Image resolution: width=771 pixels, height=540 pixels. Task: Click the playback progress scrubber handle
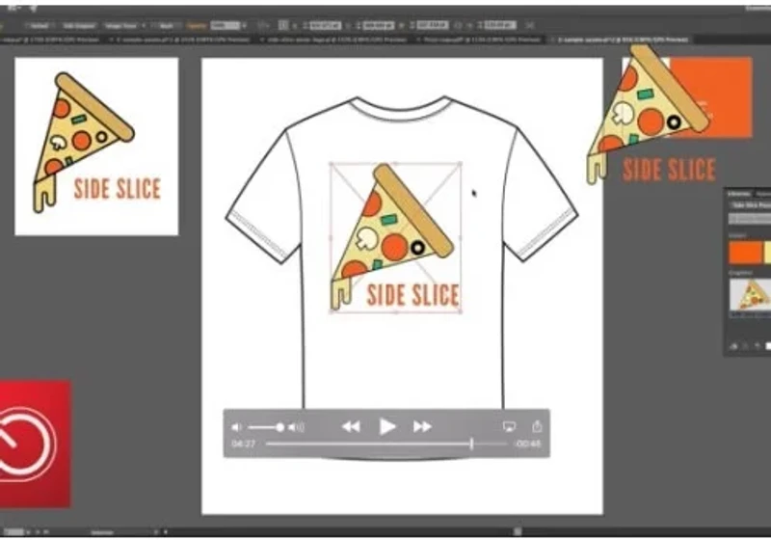tap(471, 444)
